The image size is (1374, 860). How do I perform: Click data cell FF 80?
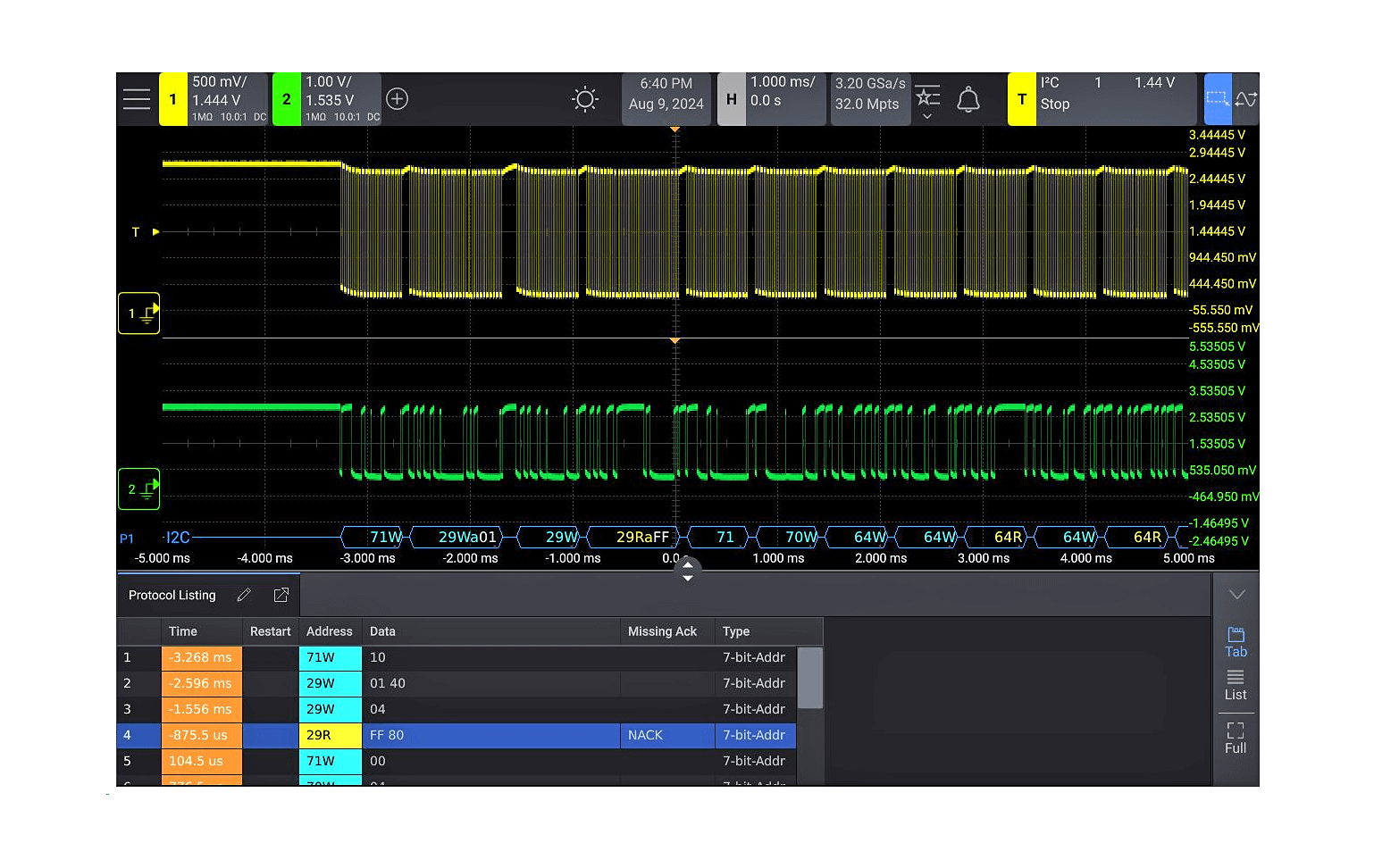tap(491, 735)
